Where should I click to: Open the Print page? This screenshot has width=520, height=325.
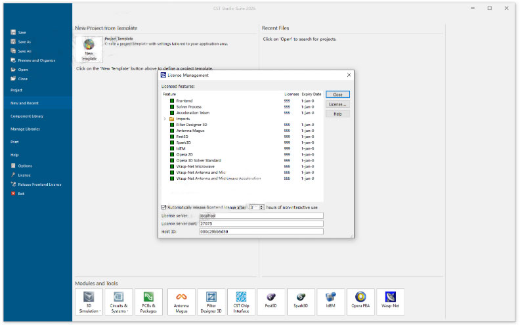tap(14, 142)
